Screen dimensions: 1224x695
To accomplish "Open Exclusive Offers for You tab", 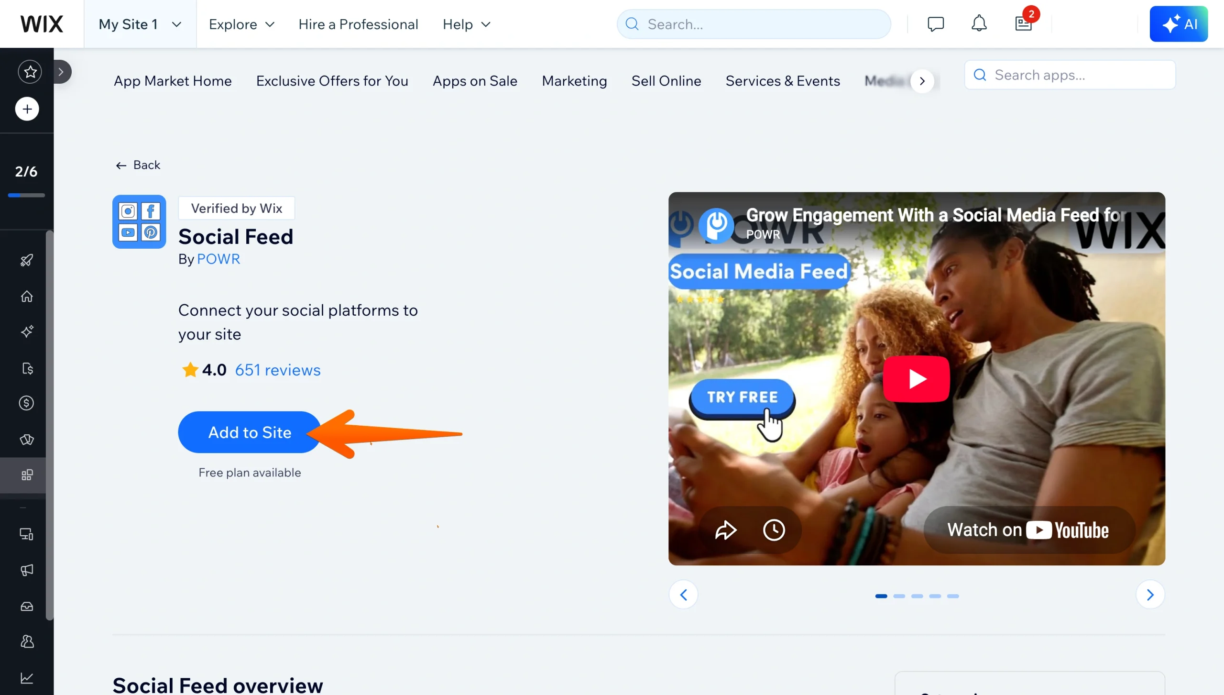I will tap(332, 81).
